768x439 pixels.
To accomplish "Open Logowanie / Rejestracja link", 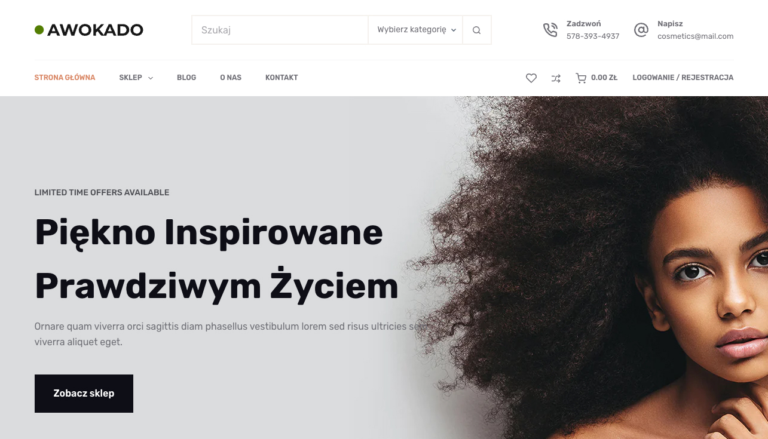I will pyautogui.click(x=683, y=78).
